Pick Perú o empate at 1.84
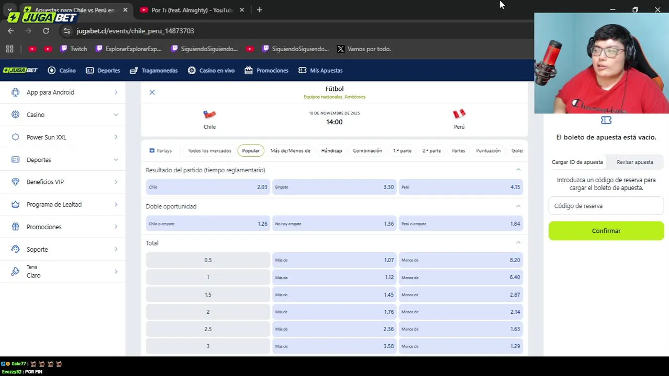Image resolution: width=669 pixels, height=376 pixels. click(x=461, y=224)
